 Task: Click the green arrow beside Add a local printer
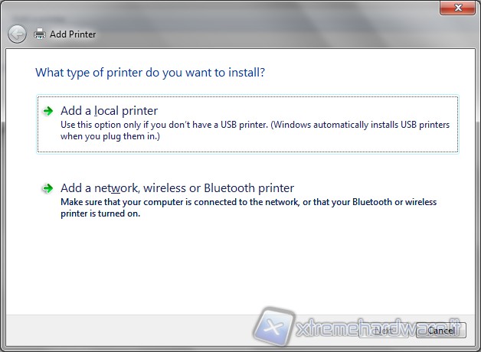pyautogui.click(x=48, y=111)
